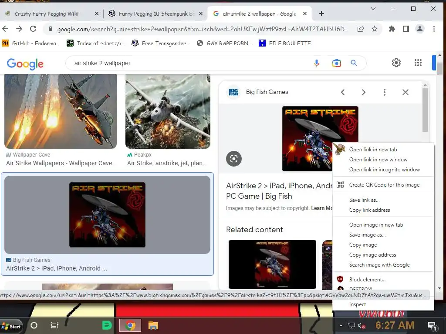Open the Chrome three-dot menu
This screenshot has width=446, height=334.
(x=434, y=29)
